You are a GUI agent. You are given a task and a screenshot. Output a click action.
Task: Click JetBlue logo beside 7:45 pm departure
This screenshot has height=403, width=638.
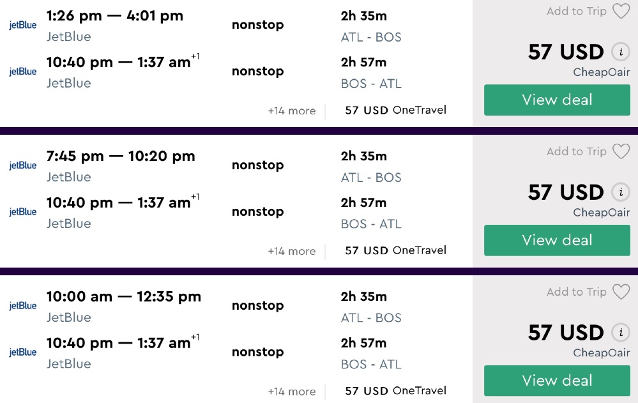click(x=23, y=165)
